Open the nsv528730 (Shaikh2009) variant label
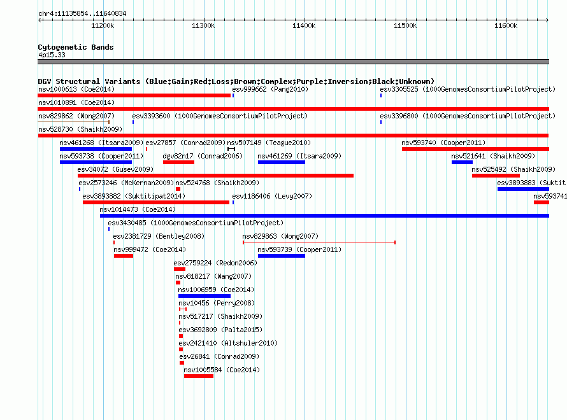567x420 pixels. [x=80, y=129]
